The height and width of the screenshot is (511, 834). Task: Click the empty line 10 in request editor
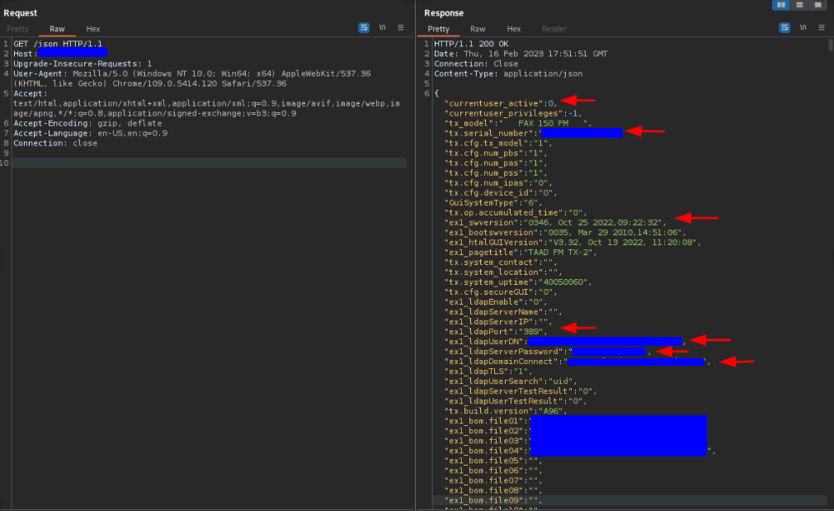point(206,163)
